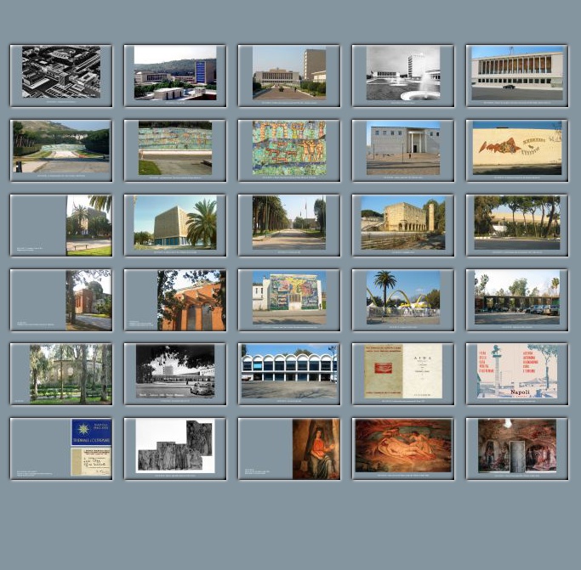Select the black-and-white photo with vintage car

point(175,374)
